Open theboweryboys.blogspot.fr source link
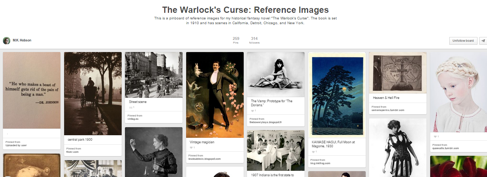 (x=266, y=122)
